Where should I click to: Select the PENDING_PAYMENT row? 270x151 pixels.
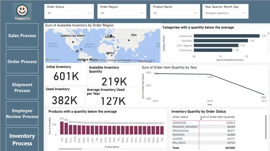(204, 127)
